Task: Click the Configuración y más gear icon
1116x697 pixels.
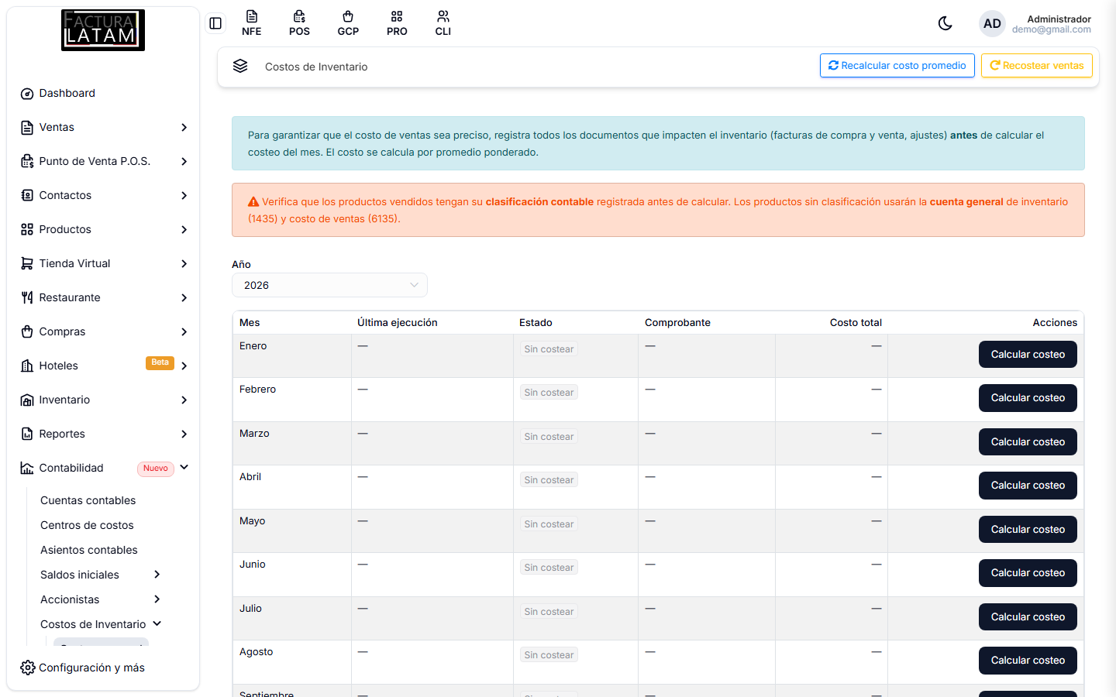Action: tap(28, 668)
